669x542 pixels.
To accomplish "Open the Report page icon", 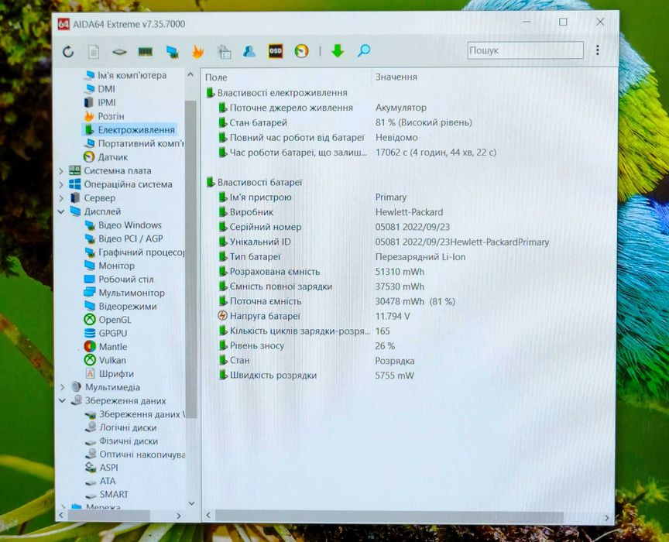I will point(94,52).
